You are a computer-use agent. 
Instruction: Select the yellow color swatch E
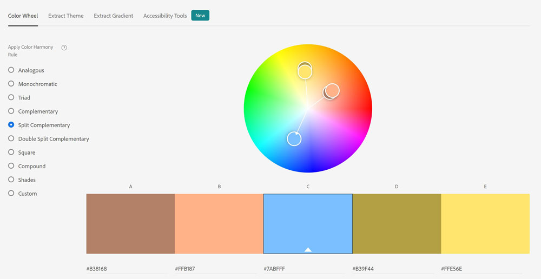485,223
